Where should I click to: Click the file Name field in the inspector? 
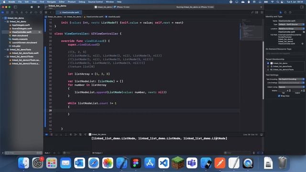291,21
